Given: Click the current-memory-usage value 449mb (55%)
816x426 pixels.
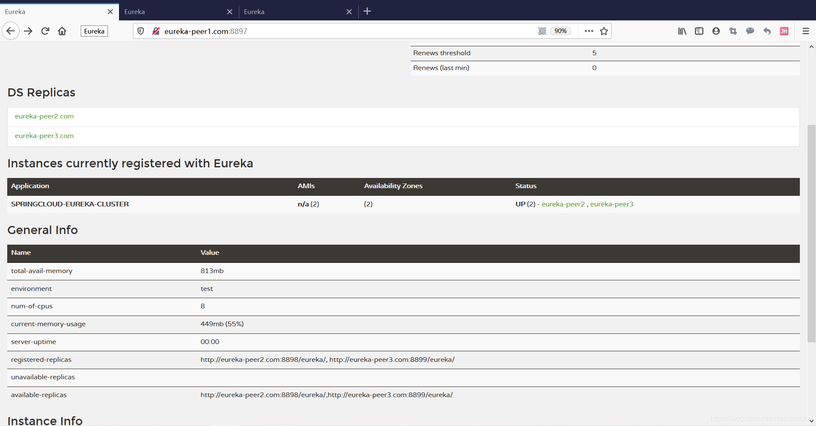Looking at the screenshot, I should [222, 324].
